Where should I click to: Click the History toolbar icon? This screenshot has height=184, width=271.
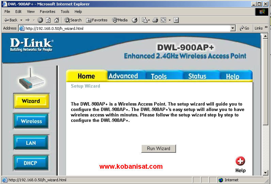tap(134, 20)
